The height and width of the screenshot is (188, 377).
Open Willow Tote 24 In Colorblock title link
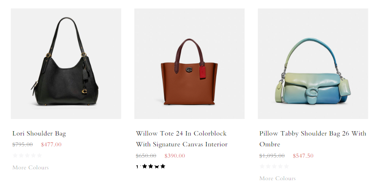[182, 139]
